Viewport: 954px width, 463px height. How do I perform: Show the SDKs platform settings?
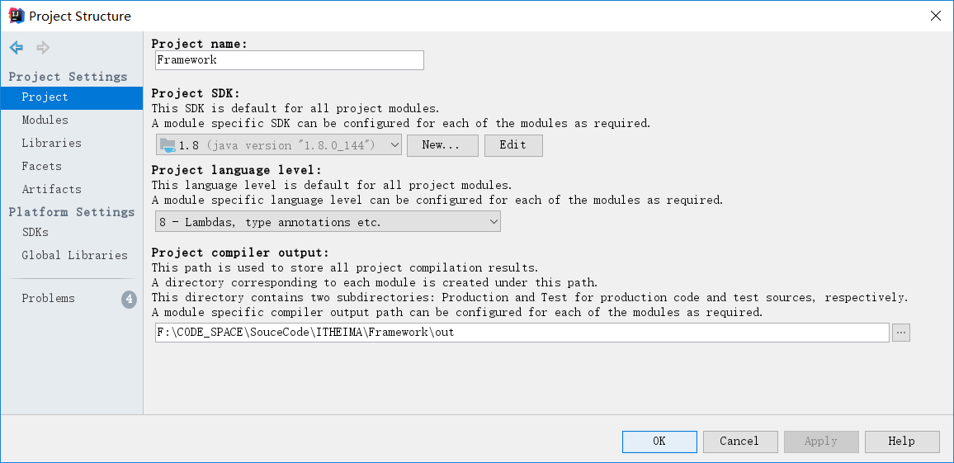(35, 233)
